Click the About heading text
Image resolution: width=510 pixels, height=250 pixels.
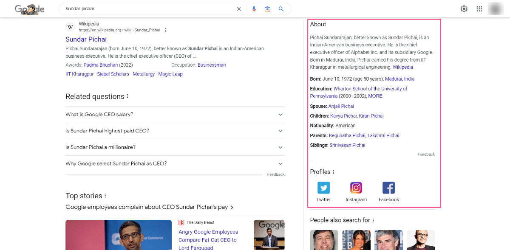point(318,24)
